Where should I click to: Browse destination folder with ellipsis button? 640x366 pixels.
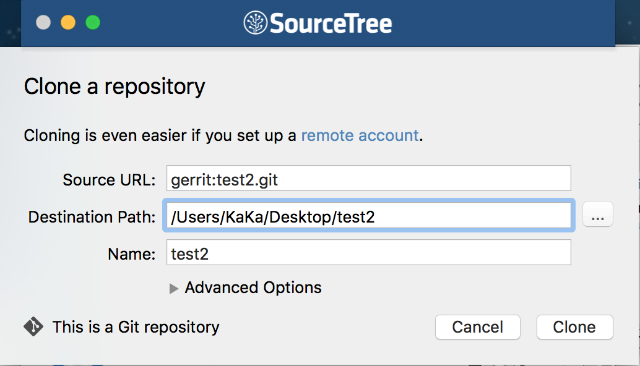[x=597, y=215]
